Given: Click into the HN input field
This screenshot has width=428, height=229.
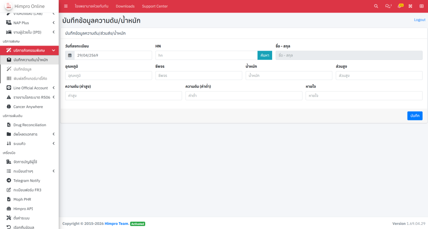Looking at the screenshot, I should (206, 55).
